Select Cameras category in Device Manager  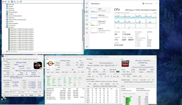tap(11, 6)
